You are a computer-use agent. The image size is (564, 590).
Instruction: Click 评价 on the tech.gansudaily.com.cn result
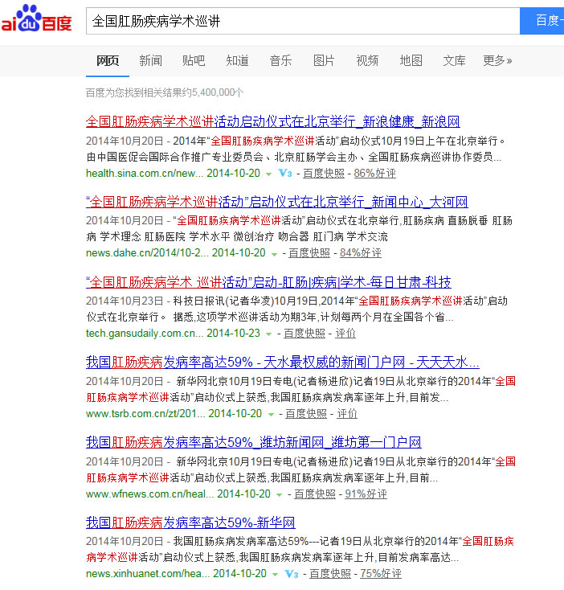(345, 333)
